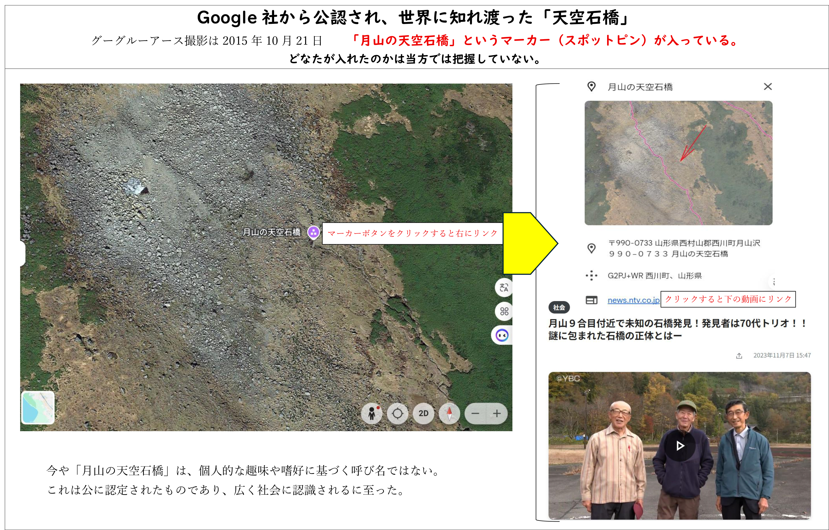Close the 月山の天空石橋 info panel
The width and height of the screenshot is (829, 530).
coord(768,87)
